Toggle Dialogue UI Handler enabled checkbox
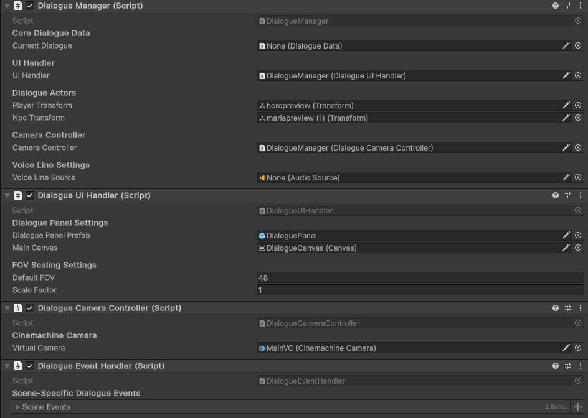 [x=30, y=195]
